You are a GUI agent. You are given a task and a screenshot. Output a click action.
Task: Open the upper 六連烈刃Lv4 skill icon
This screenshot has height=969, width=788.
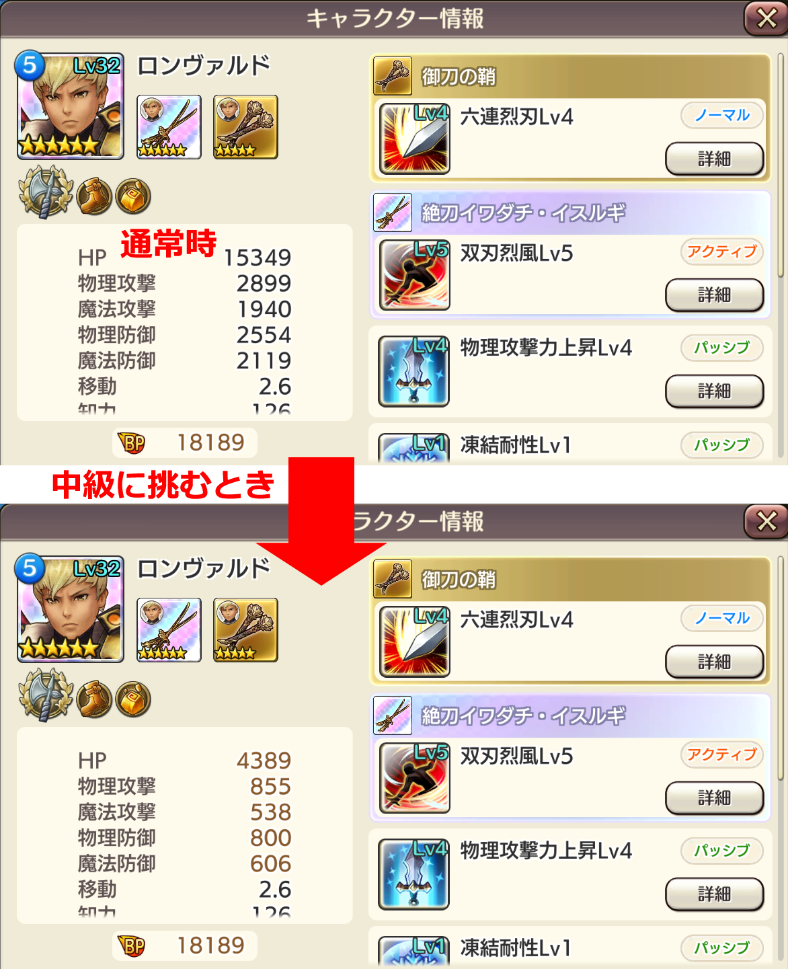(x=414, y=139)
